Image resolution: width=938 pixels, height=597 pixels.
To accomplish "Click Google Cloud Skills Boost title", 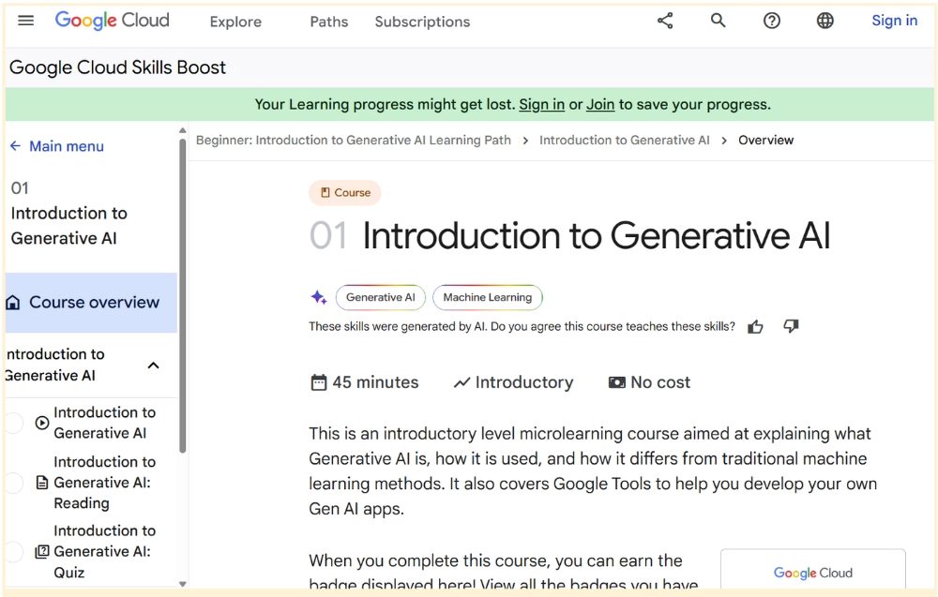I will 118,67.
